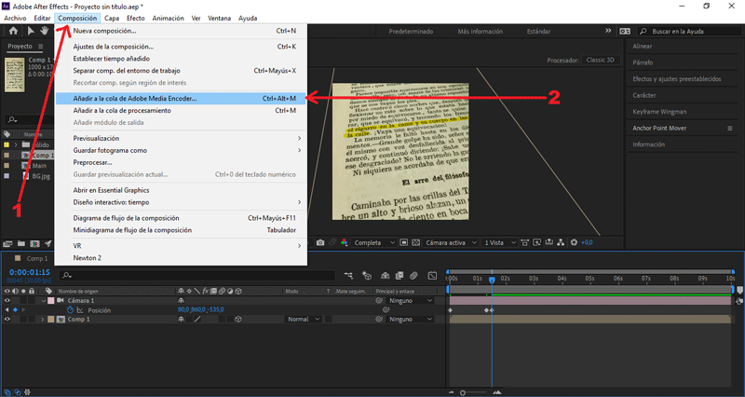The image size is (745, 397).
Task: Choose Ajustes de la composición
Action: pos(181,47)
